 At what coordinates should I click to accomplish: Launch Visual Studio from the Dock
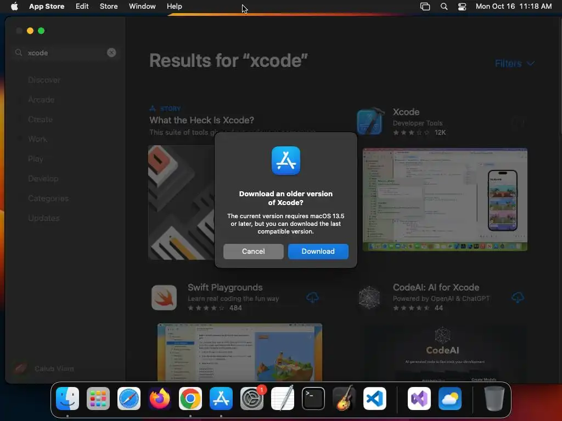coord(419,399)
